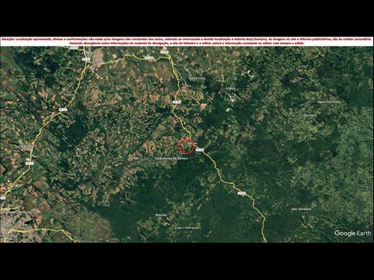Select the Água Vermelha map label
The width and height of the screenshot is (374, 280).
[328, 102]
